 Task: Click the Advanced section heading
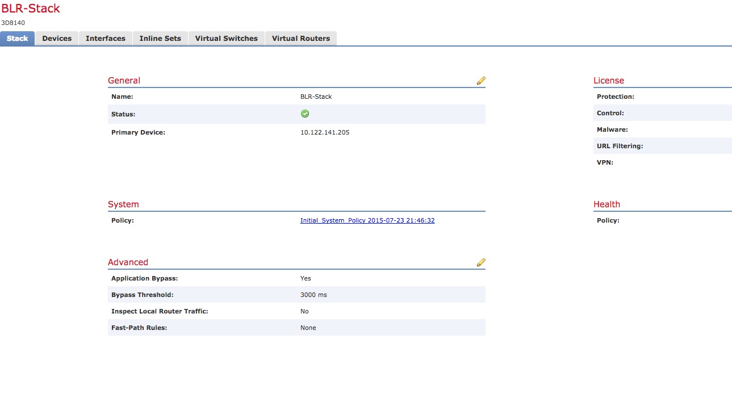[128, 262]
